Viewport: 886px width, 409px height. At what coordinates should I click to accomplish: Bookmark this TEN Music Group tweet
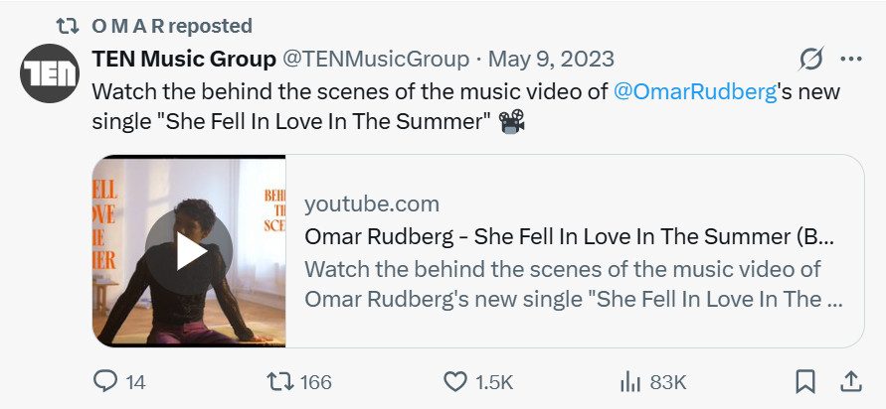[805, 381]
